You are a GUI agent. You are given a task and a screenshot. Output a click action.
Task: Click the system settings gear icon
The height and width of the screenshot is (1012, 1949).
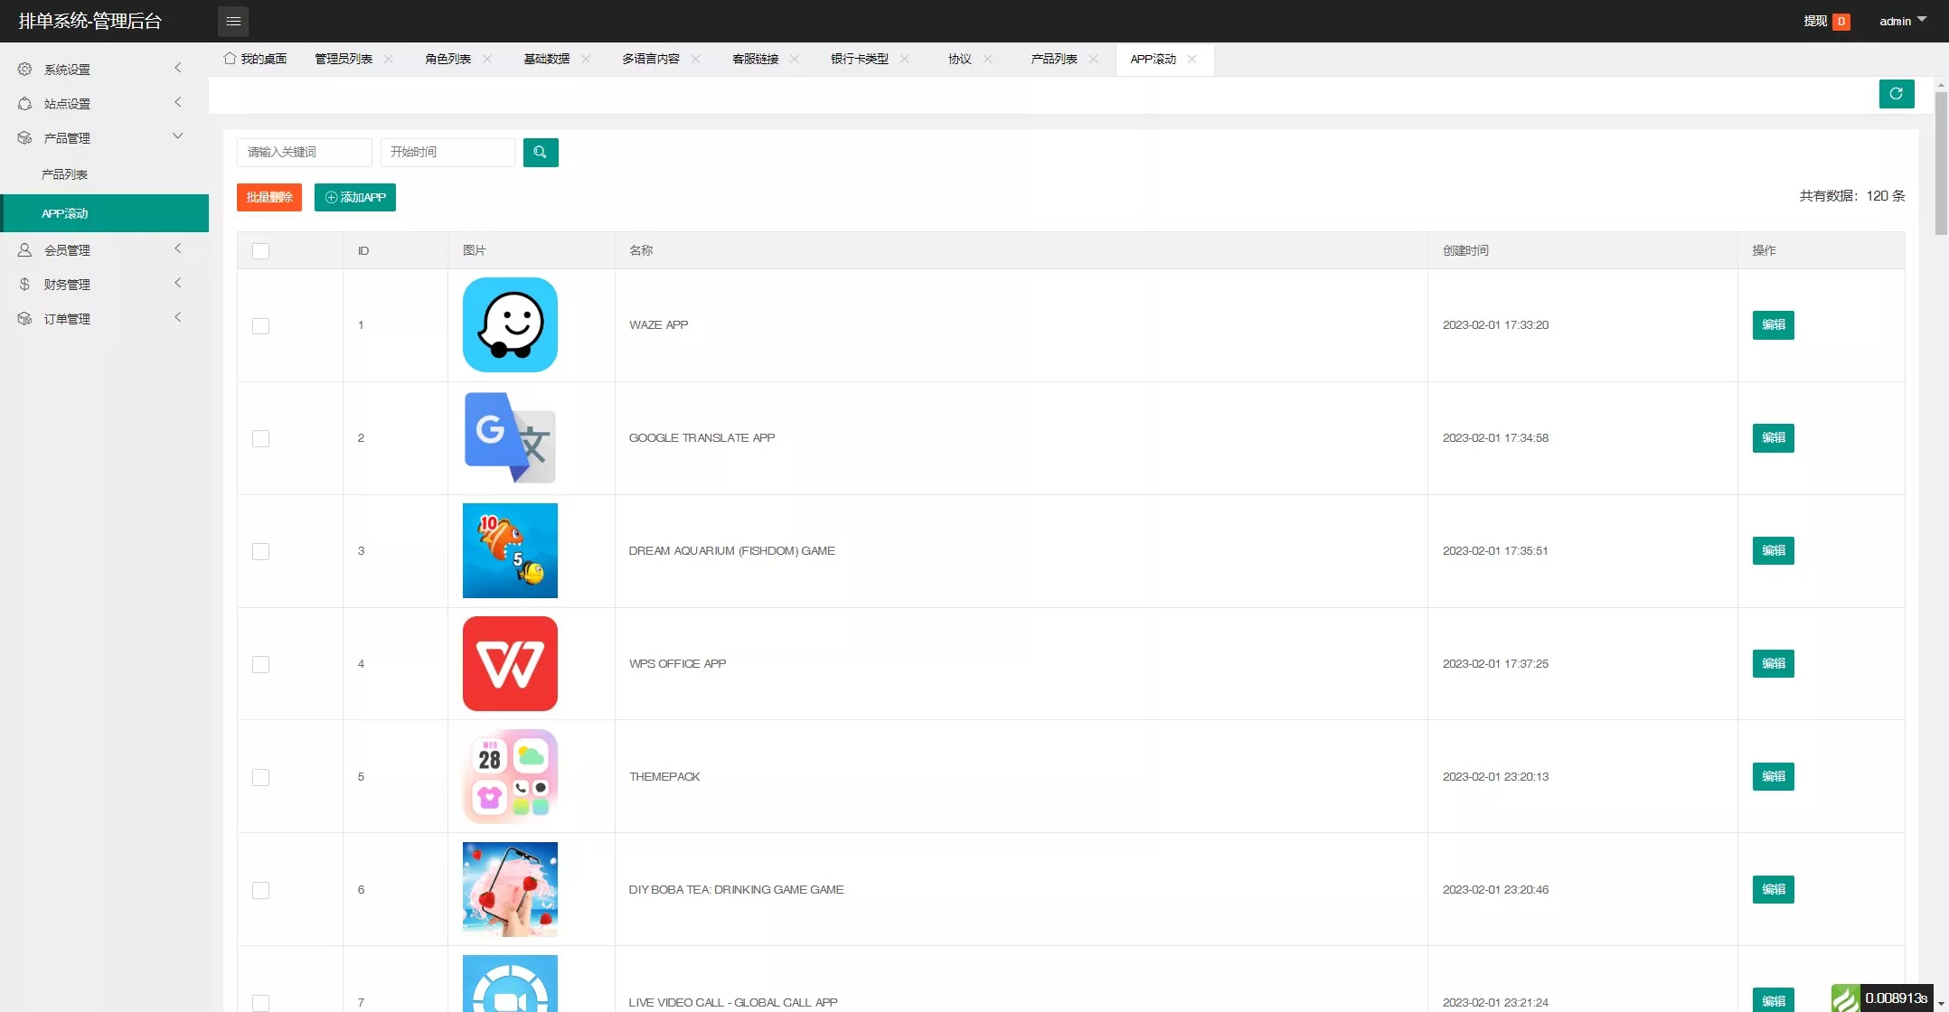pyautogui.click(x=24, y=70)
